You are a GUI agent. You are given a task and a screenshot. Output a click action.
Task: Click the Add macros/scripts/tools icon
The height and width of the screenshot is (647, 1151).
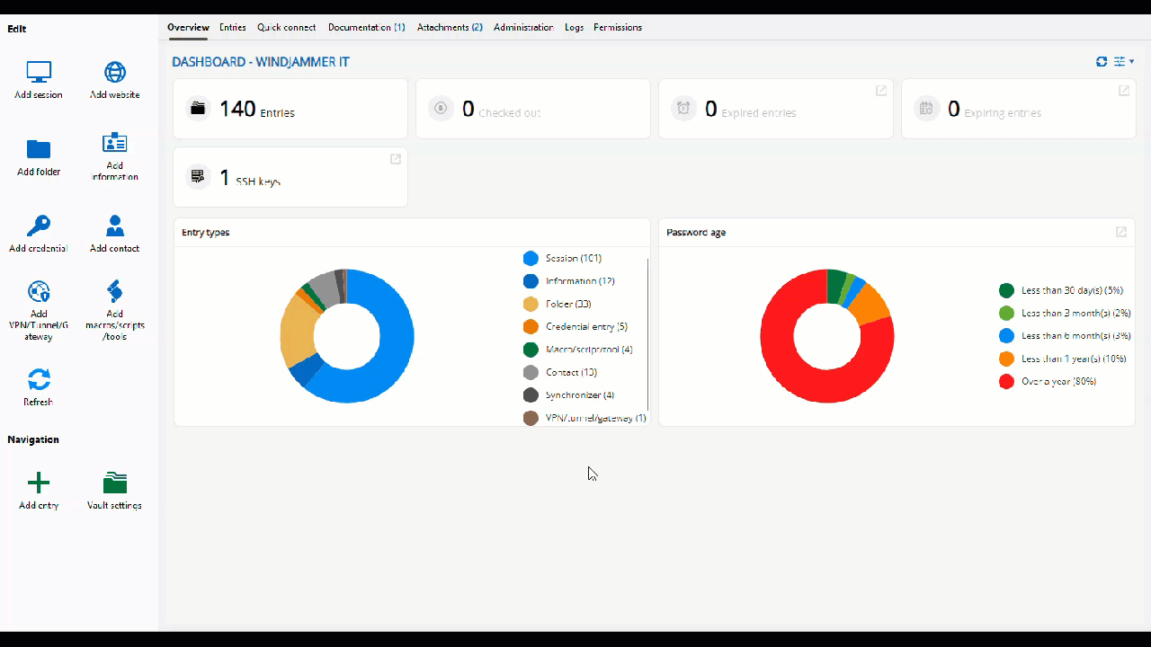(x=115, y=291)
